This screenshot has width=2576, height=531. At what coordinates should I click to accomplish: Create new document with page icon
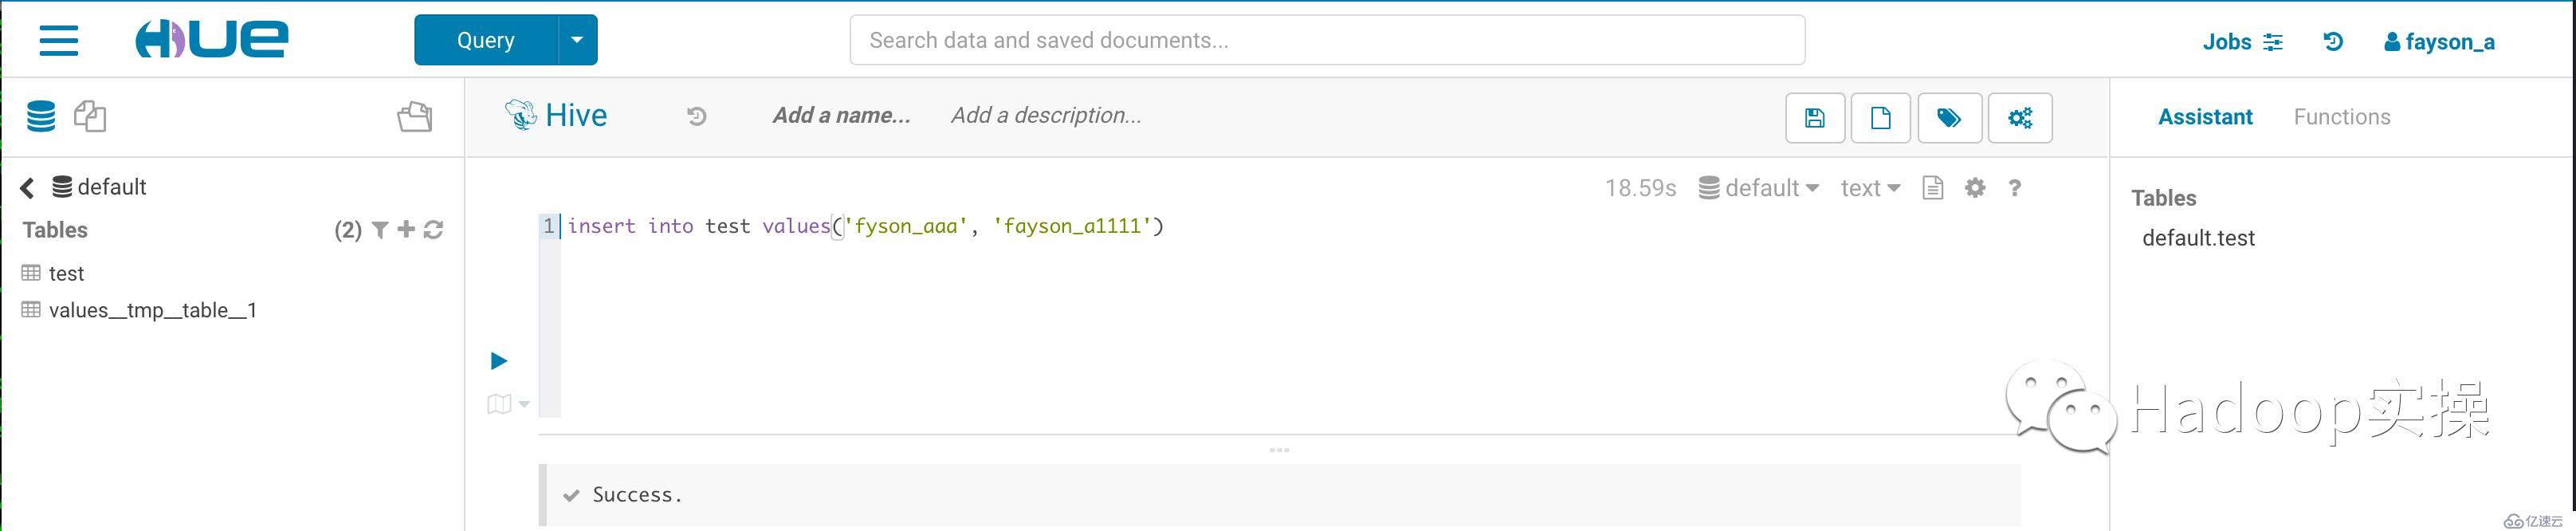[x=1881, y=118]
